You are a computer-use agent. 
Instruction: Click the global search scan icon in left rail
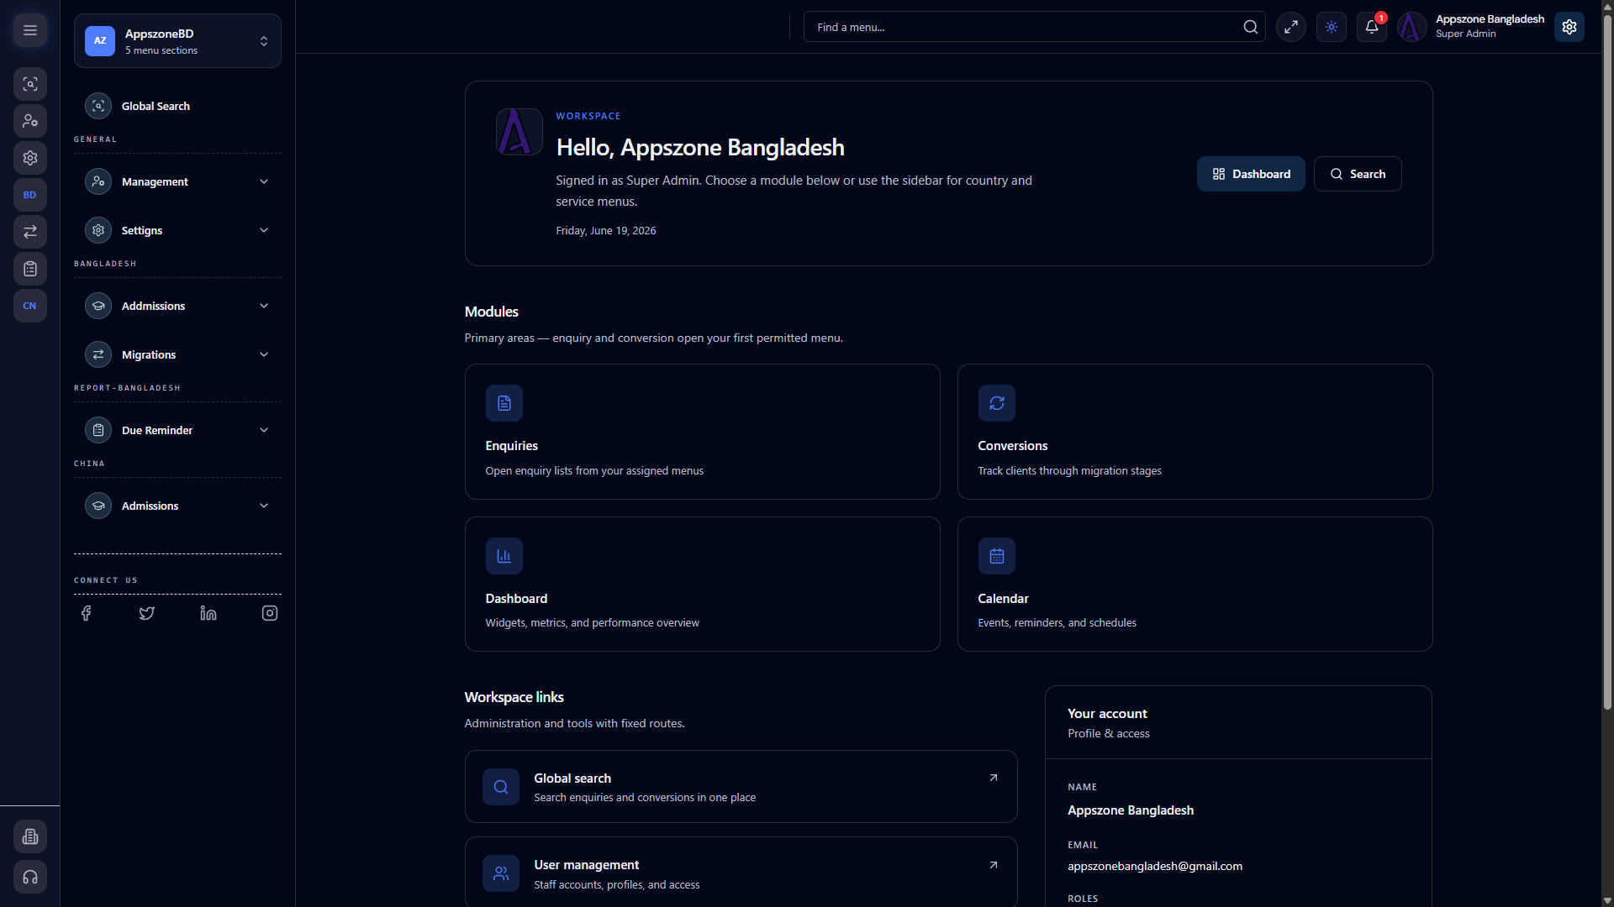(30, 84)
